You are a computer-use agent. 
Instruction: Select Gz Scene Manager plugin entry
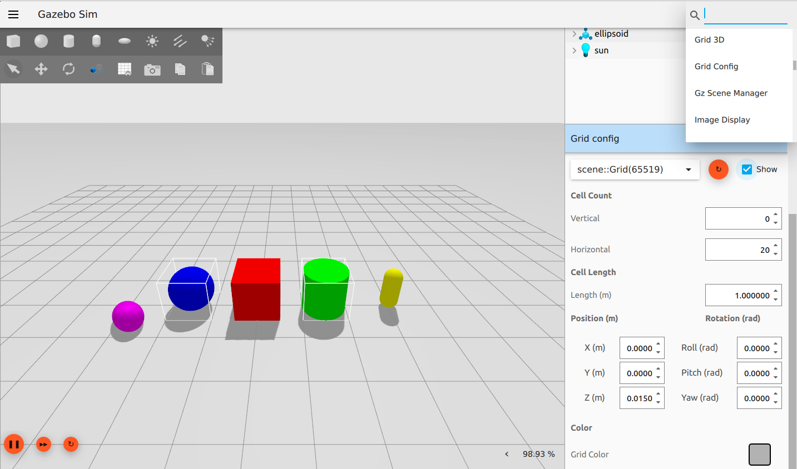tap(739, 93)
